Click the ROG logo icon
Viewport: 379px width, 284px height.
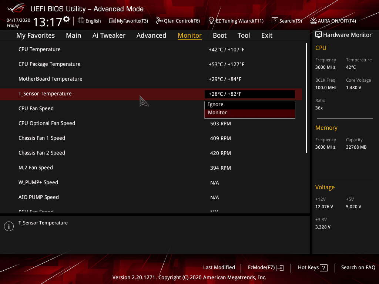[16, 9]
